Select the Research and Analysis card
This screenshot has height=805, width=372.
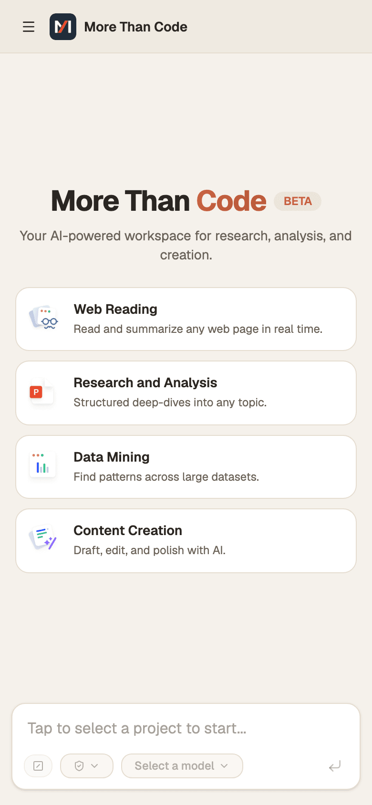coord(186,393)
